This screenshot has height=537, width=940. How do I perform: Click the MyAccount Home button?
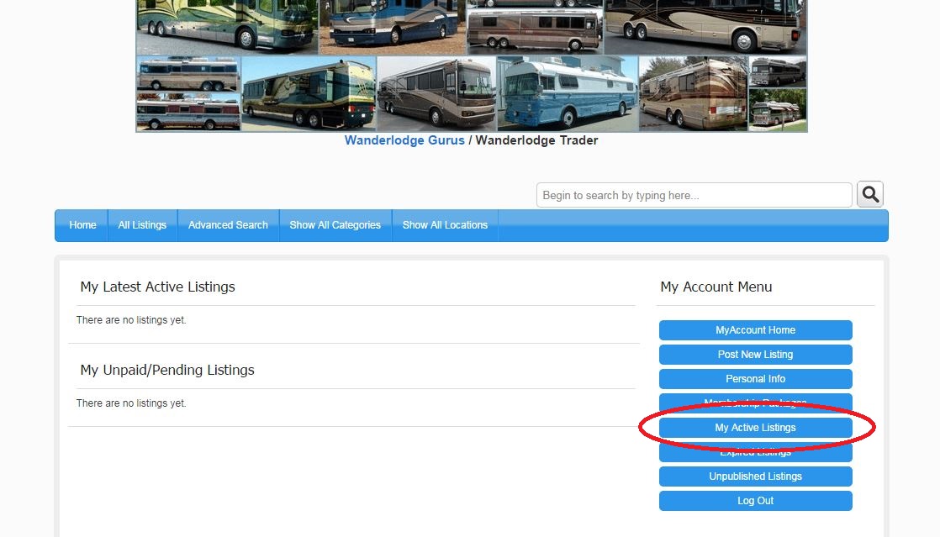click(755, 330)
